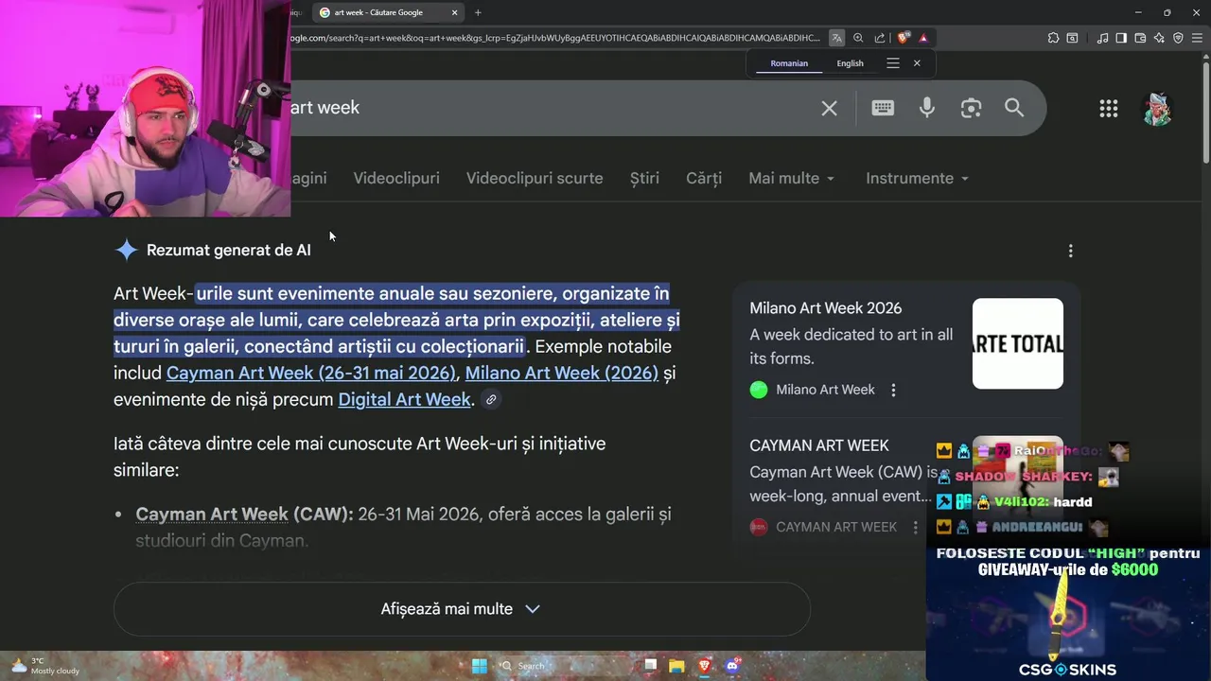Click the Windows Start button
The width and height of the screenshot is (1211, 681).
(x=479, y=666)
